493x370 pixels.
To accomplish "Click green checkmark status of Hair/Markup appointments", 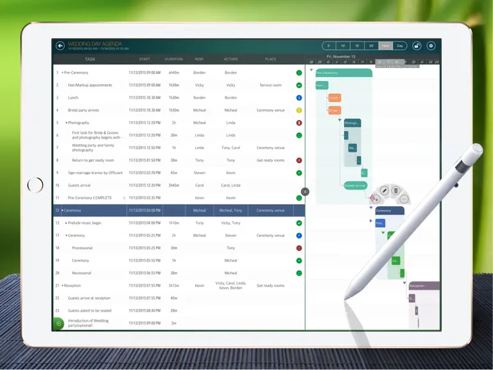I will (x=299, y=85).
